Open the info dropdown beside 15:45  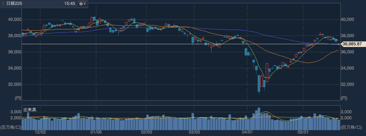click(x=83, y=4)
